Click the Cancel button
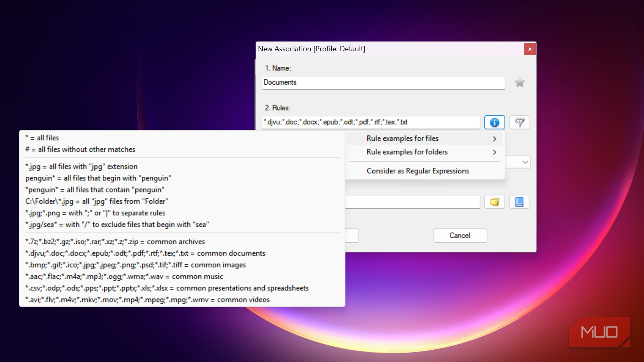The image size is (644, 362). [x=460, y=235]
